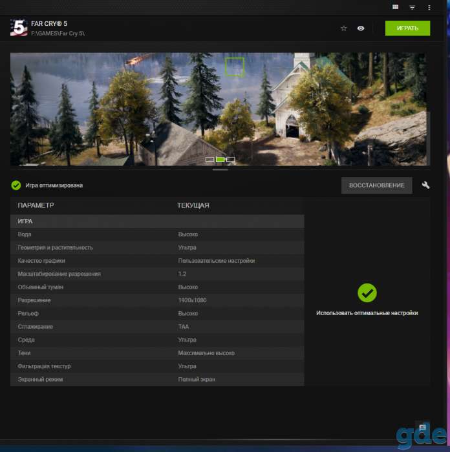Select the Экранный режим row
Viewport: 450px width, 452px height.
157,380
